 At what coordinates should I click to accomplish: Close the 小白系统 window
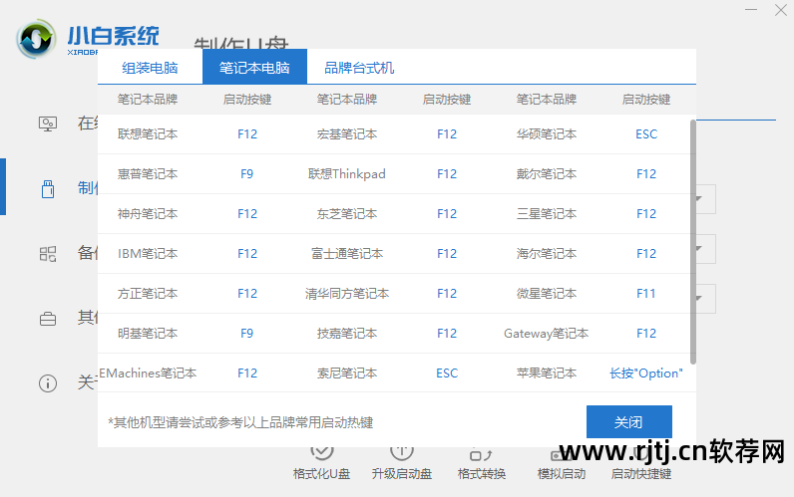click(x=780, y=10)
